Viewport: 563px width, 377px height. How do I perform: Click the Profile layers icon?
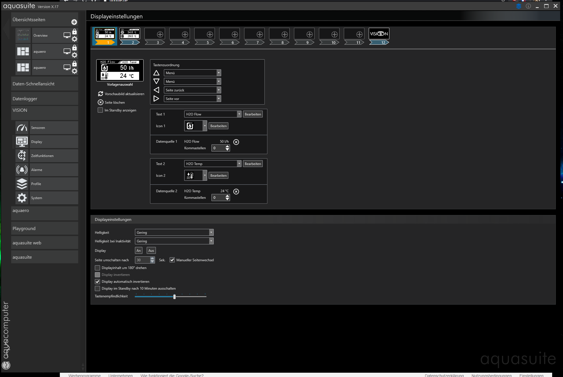pos(22,184)
